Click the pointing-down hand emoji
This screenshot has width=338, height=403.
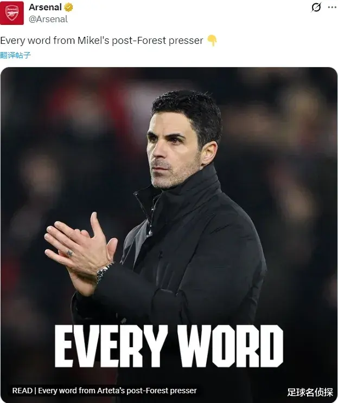(x=212, y=40)
